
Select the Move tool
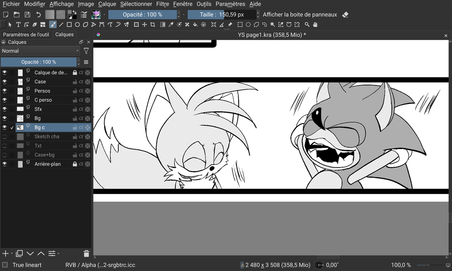(144, 25)
